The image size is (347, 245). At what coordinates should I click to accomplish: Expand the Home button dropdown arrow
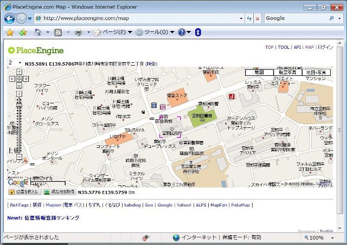[48, 33]
